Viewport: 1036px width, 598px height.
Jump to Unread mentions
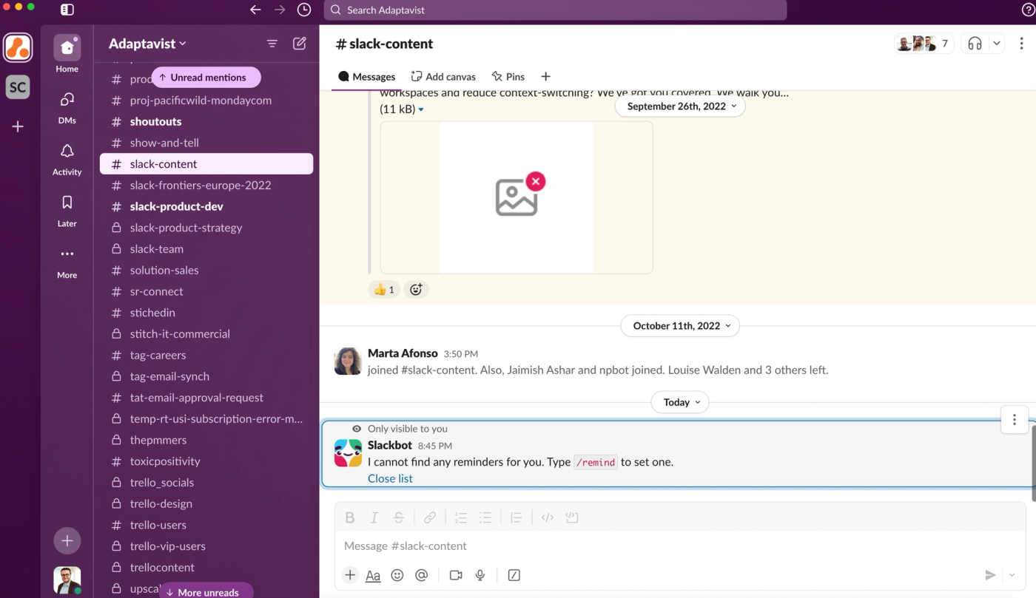pos(206,77)
